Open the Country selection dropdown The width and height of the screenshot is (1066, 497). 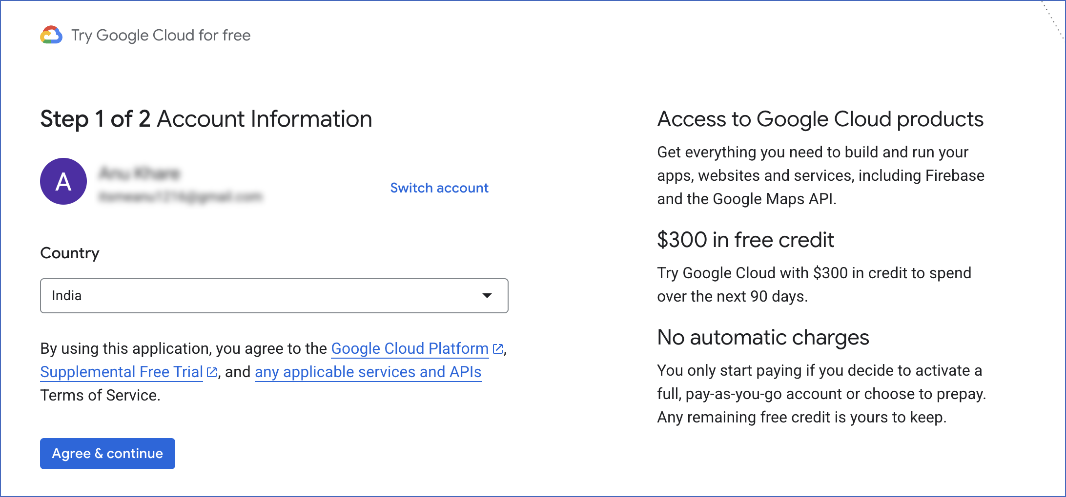click(x=273, y=295)
